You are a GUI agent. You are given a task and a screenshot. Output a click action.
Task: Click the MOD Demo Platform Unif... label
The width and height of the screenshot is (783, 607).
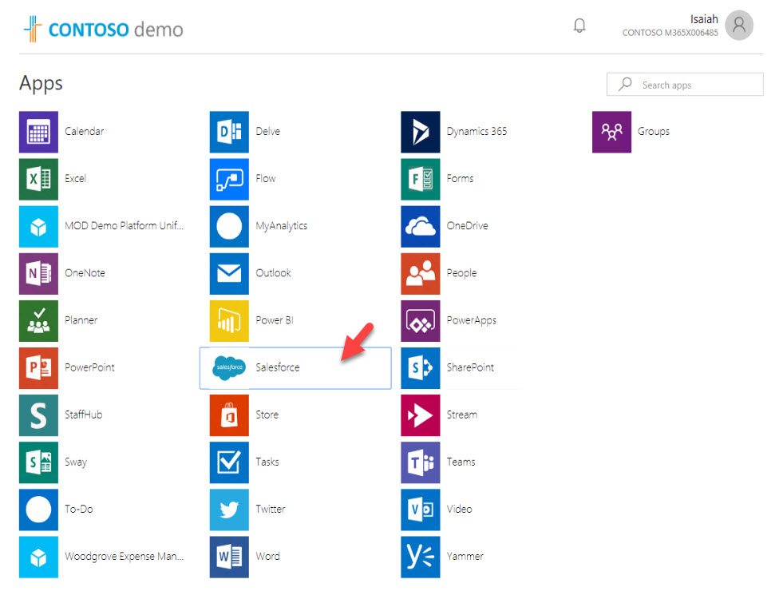[x=125, y=226]
